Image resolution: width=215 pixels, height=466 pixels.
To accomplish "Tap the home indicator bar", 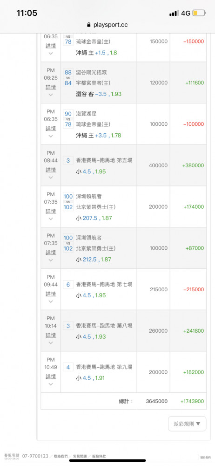I will tap(107, 461).
